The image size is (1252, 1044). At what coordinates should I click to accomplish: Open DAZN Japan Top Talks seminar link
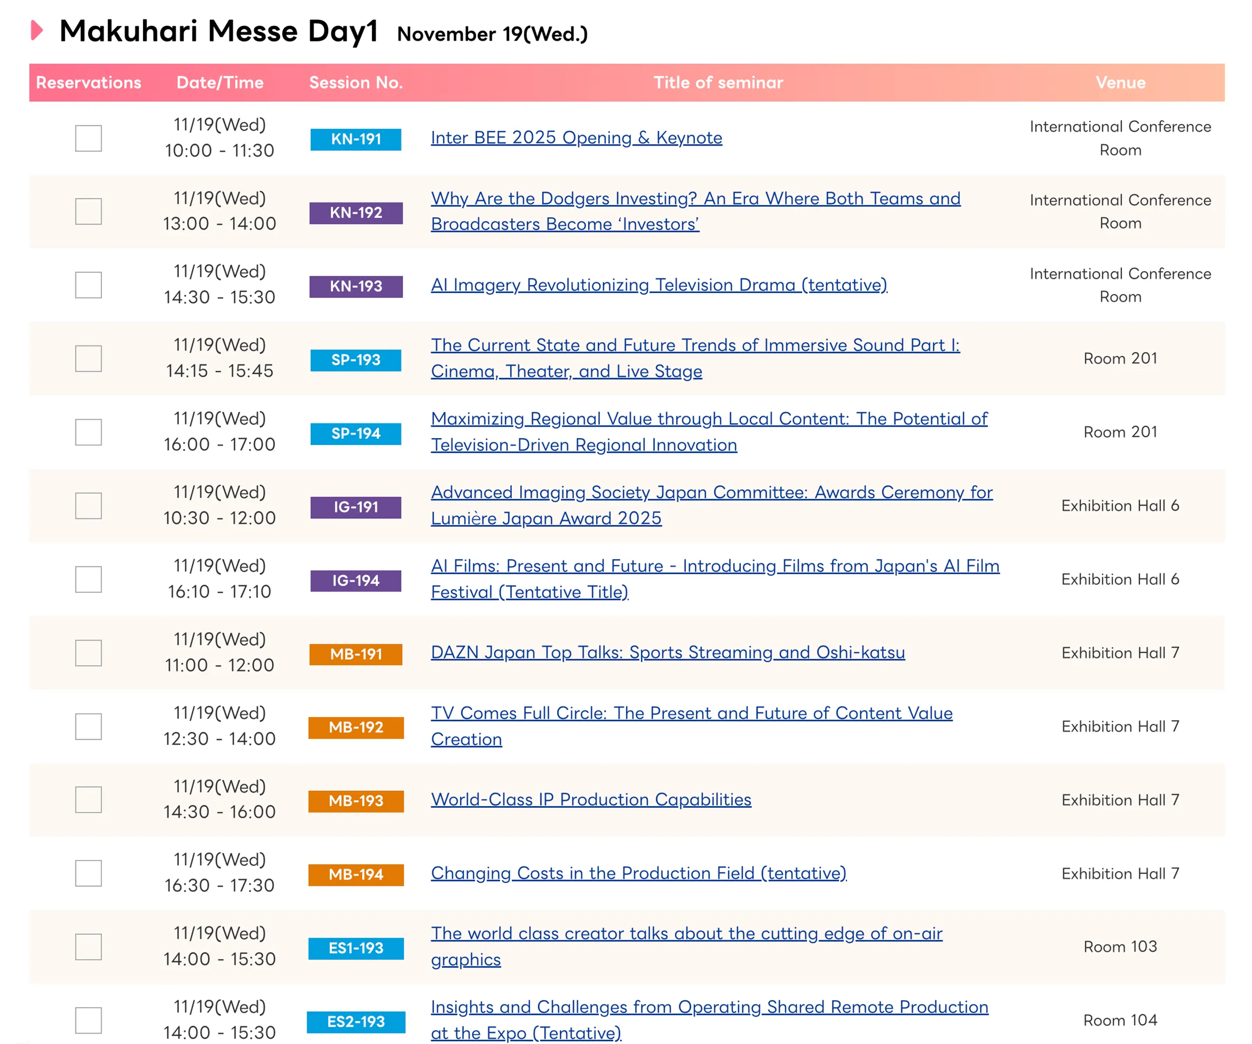tap(668, 653)
